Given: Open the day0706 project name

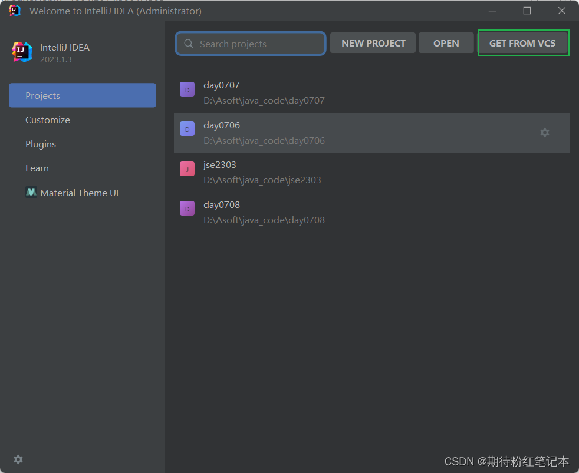Looking at the screenshot, I should (222, 125).
